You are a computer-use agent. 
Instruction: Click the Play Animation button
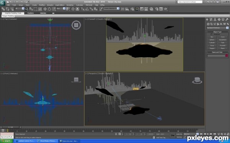(x=208, y=134)
